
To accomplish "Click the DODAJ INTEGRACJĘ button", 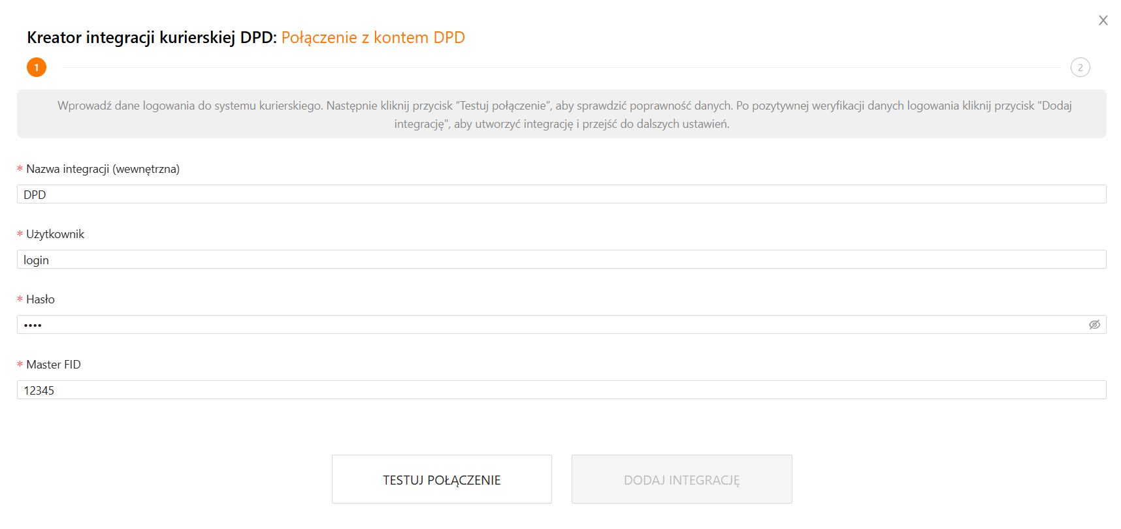I will coord(681,479).
